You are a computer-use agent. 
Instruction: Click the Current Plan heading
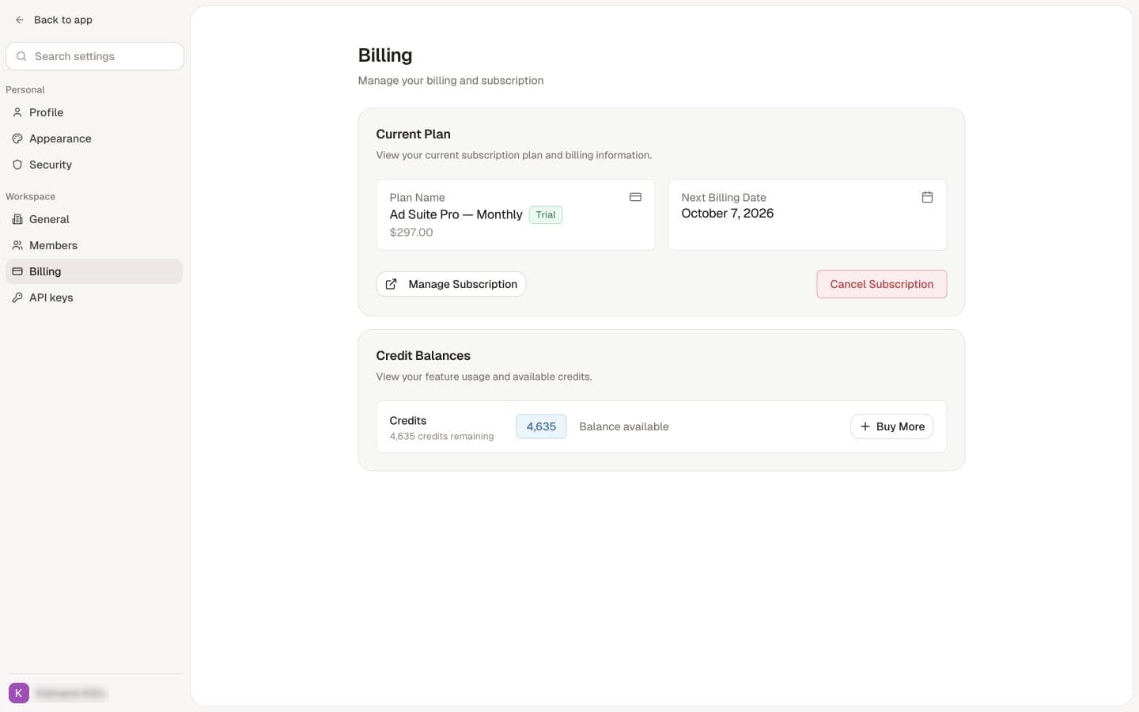413,134
